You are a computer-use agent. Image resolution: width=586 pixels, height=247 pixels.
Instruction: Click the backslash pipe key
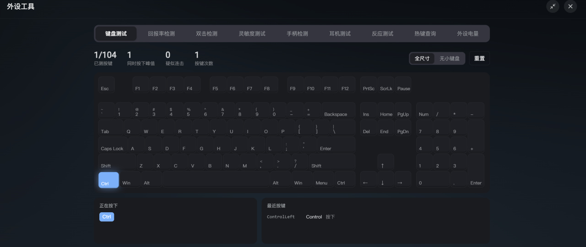coord(343,128)
